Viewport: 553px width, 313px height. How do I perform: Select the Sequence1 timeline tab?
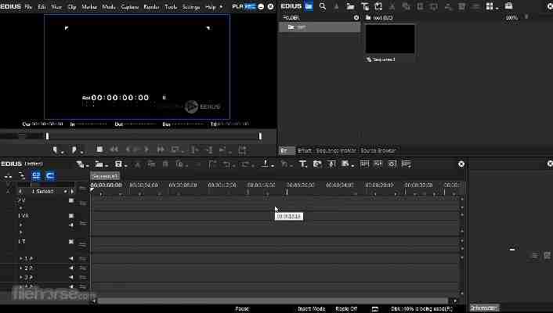coord(105,176)
